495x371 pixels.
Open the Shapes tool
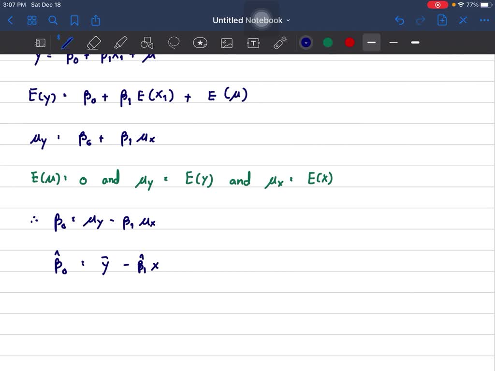tap(147, 43)
